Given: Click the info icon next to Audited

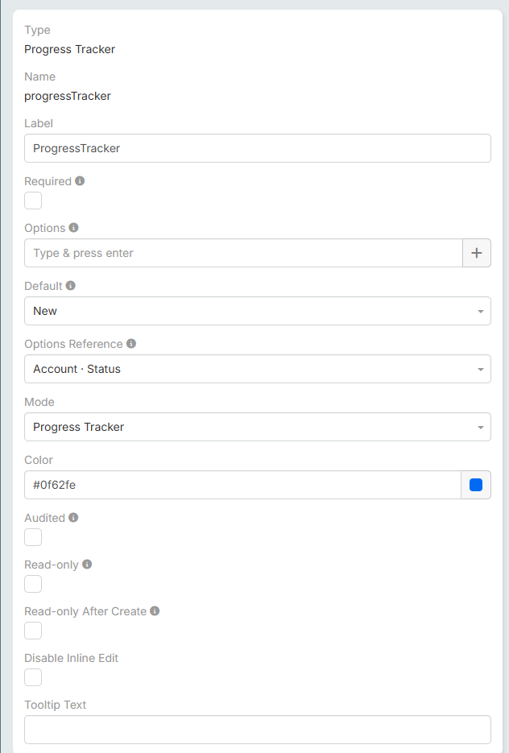Looking at the screenshot, I should (x=73, y=518).
